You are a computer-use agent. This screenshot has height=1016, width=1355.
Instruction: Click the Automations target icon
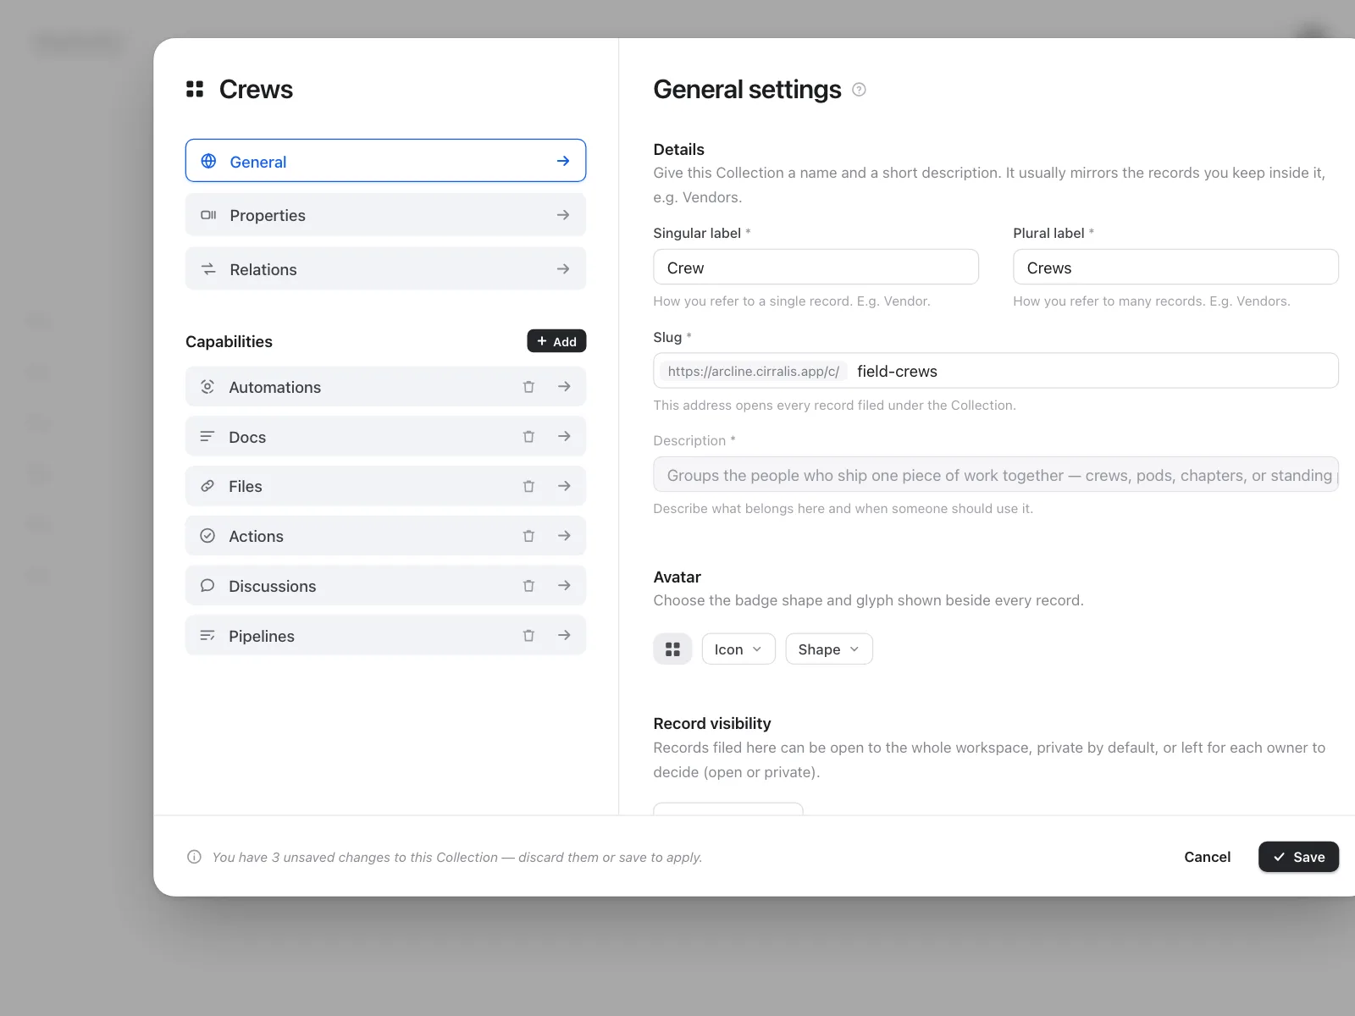point(207,387)
